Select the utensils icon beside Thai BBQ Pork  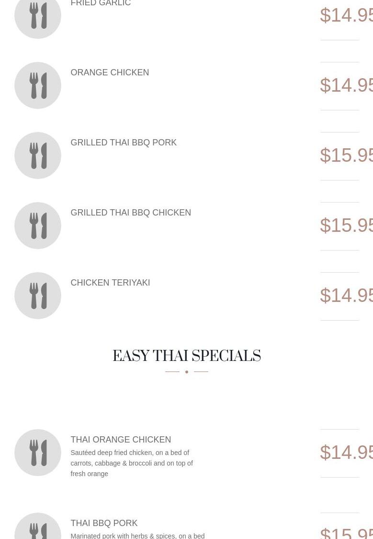click(x=38, y=528)
